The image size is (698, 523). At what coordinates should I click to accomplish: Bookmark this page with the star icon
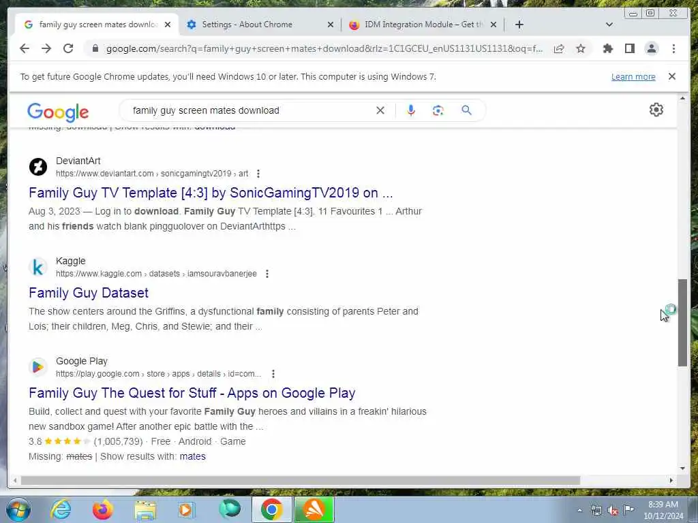(581, 48)
